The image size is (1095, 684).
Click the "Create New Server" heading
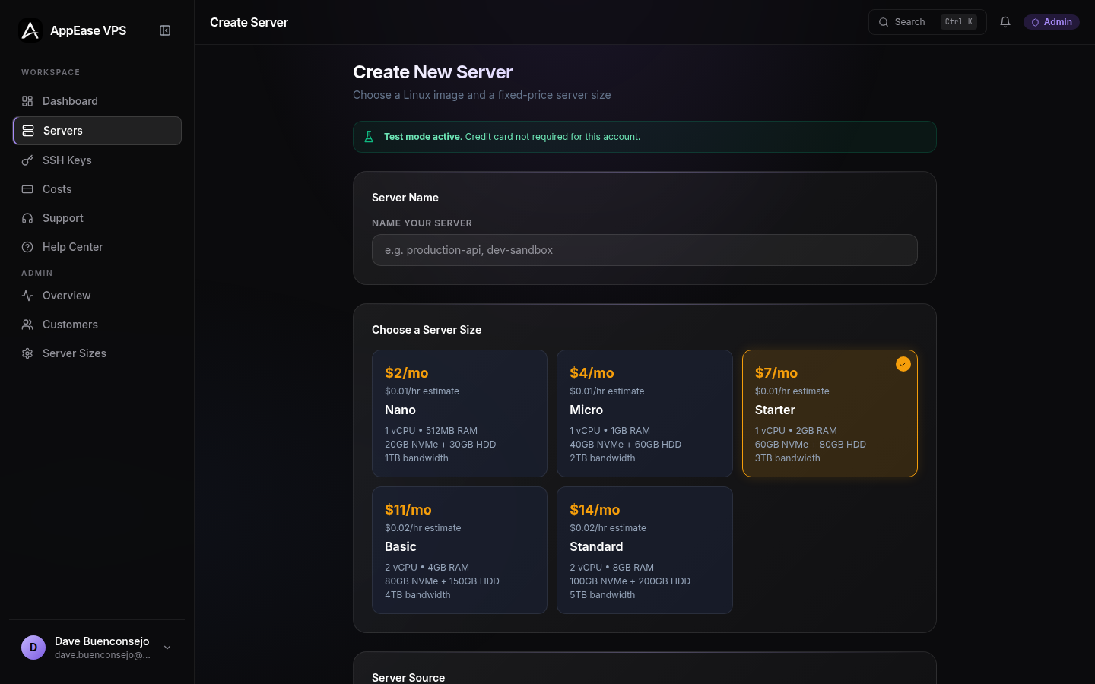coord(433,72)
